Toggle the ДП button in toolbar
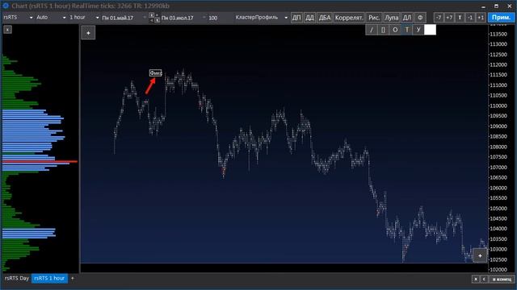This screenshot has width=517, height=290. (296, 18)
